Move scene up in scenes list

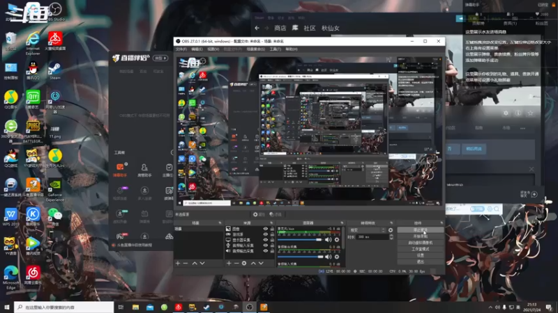pos(195,264)
